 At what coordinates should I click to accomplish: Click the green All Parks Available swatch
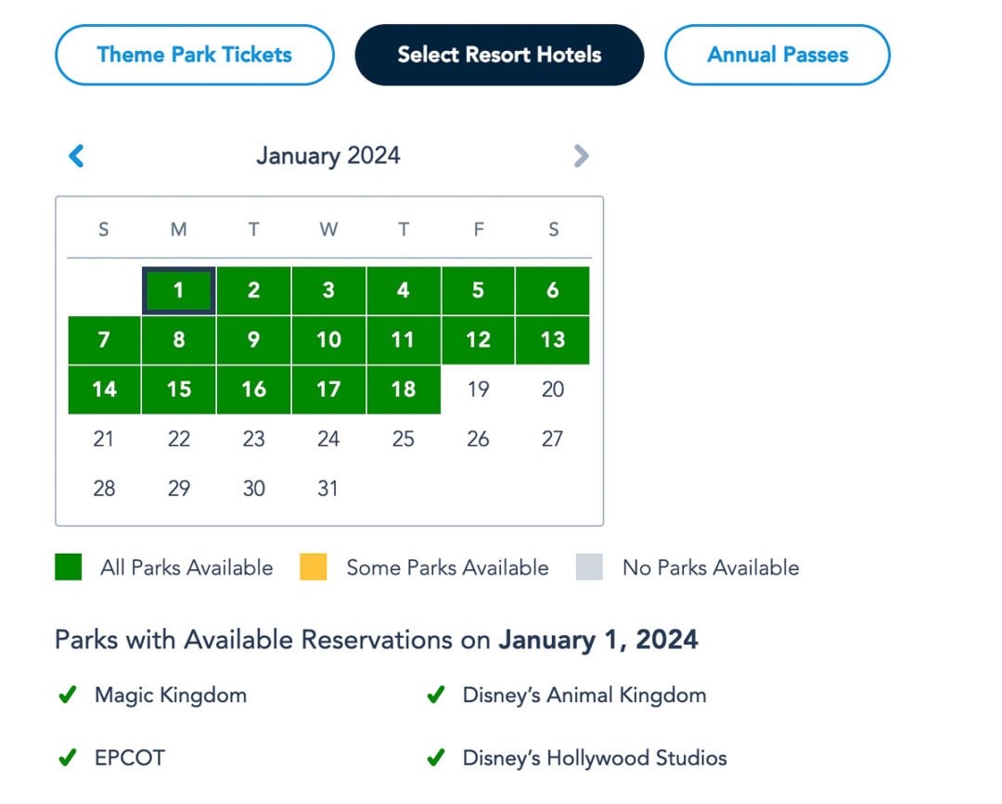68,567
